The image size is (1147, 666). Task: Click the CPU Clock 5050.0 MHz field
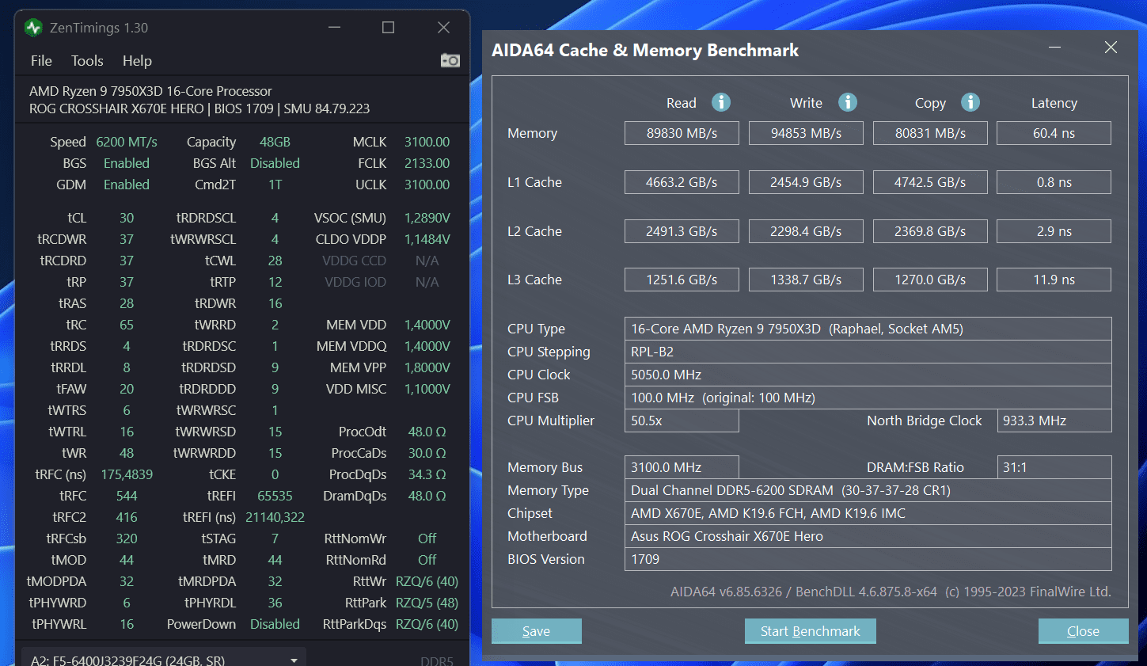(x=868, y=375)
